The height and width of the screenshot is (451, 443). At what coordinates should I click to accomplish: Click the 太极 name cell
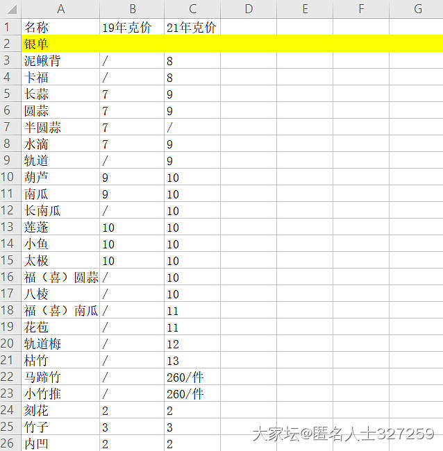pos(60,261)
